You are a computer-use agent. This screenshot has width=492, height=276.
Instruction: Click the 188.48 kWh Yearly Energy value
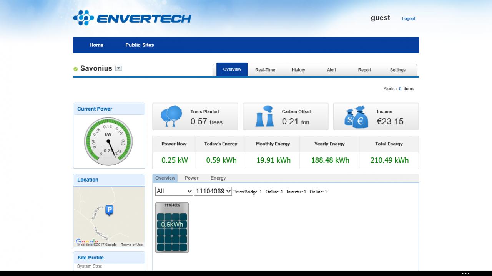330,160
